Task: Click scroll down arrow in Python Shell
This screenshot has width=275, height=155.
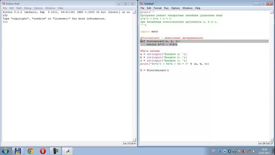Action: (134, 139)
